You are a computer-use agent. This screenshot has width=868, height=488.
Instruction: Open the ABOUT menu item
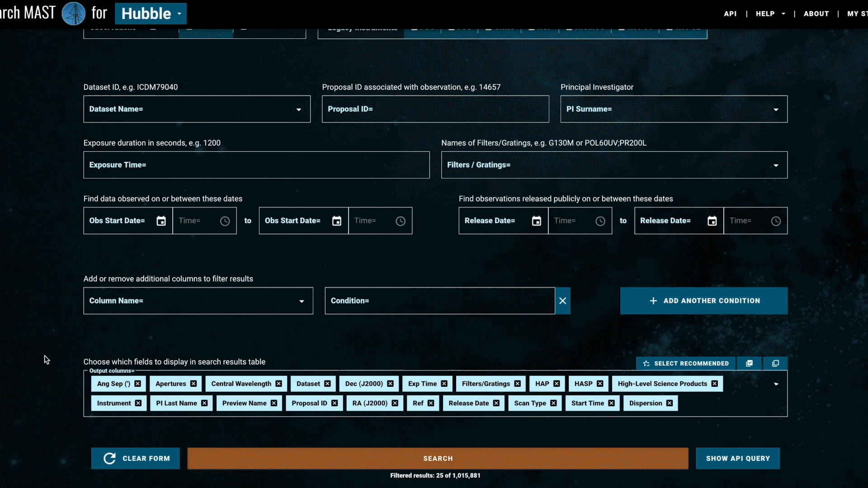816,14
